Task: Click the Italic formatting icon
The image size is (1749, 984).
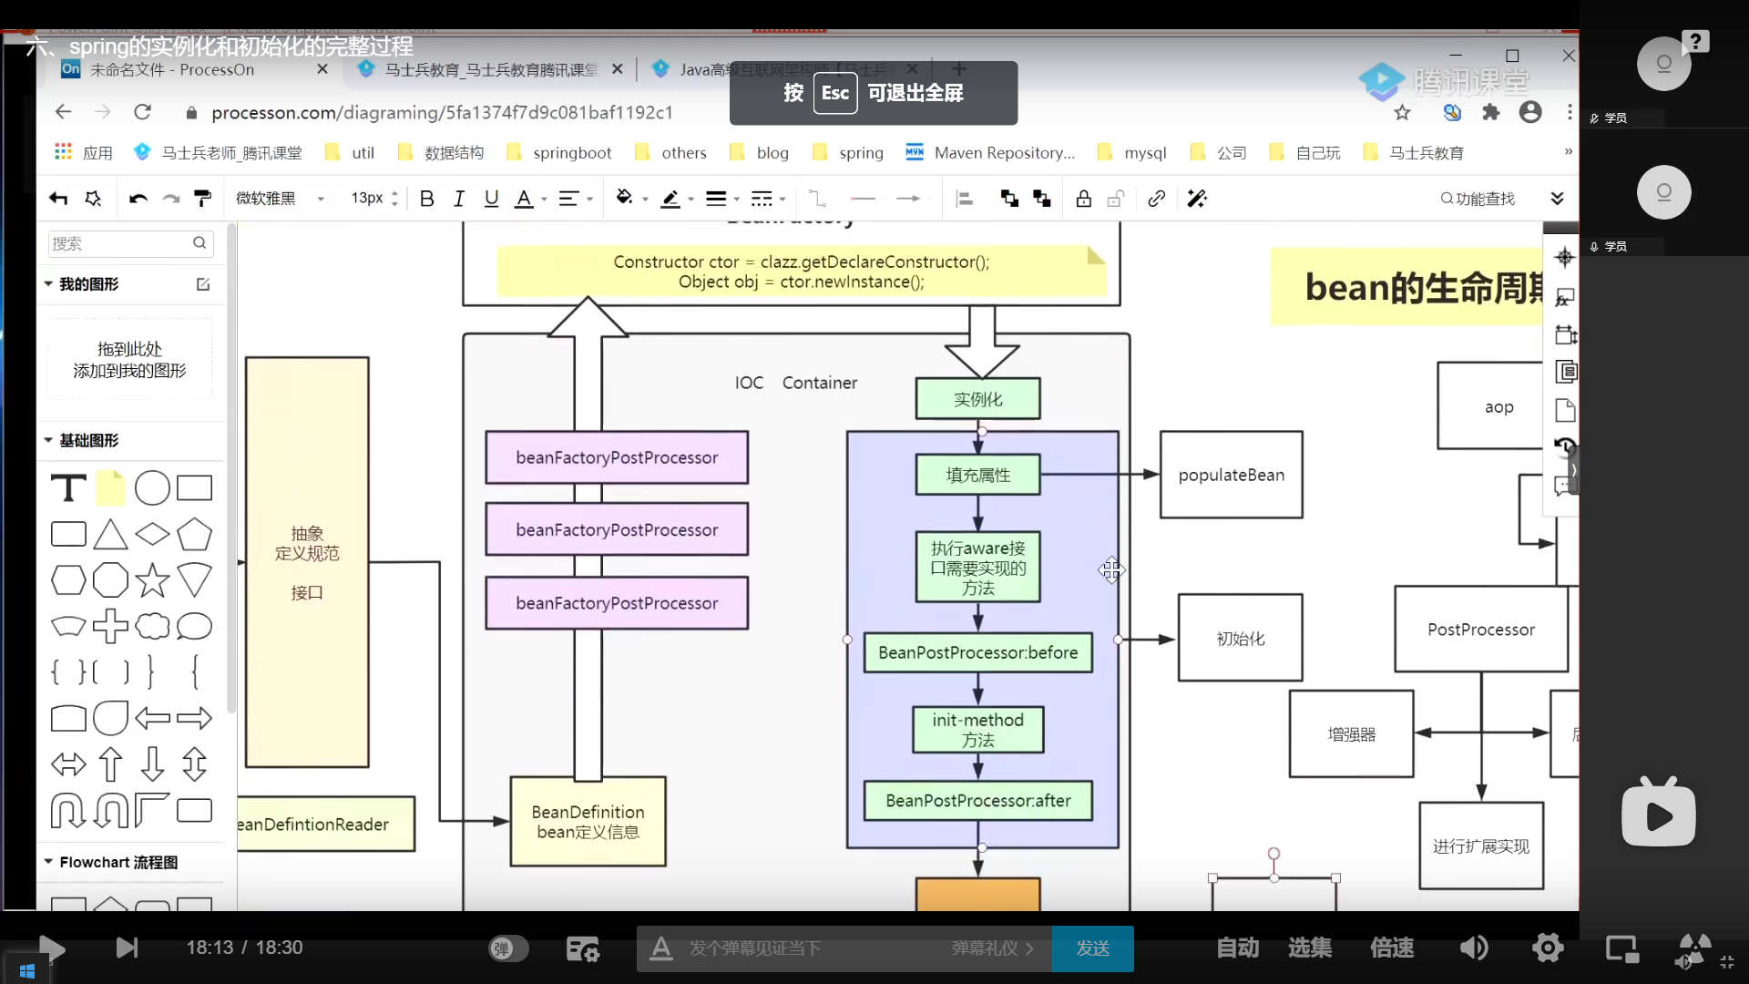Action: [459, 199]
